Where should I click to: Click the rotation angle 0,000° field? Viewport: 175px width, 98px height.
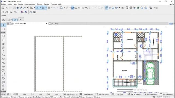click(41, 94)
